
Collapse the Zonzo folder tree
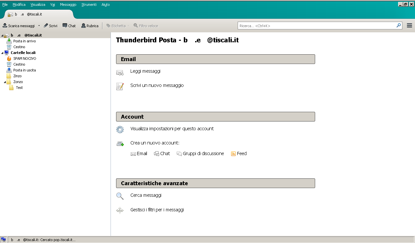[5, 82]
